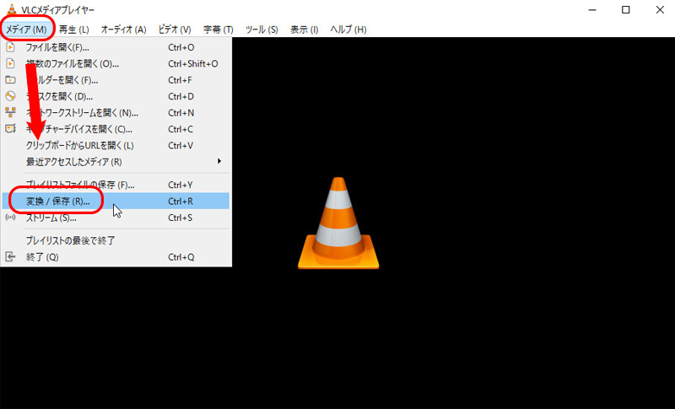This screenshot has width=675, height=409.
Task: Choose プレイリストファイルの保存 (F)... entry
Action: click(116, 185)
